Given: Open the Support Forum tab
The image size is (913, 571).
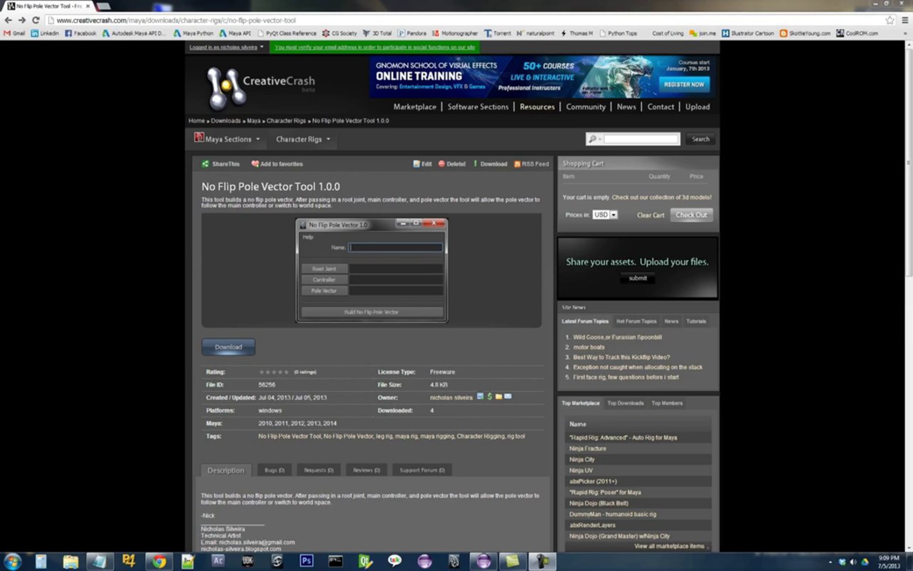Looking at the screenshot, I should pyautogui.click(x=422, y=470).
